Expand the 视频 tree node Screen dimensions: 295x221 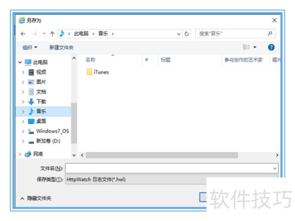tap(23, 72)
